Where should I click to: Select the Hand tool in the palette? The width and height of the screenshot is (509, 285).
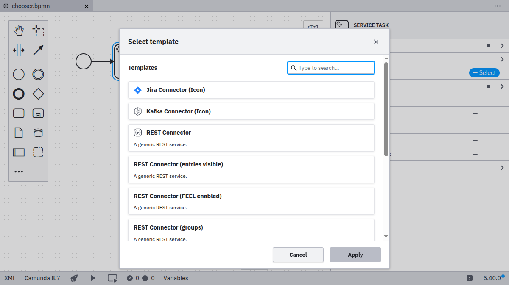click(x=19, y=30)
